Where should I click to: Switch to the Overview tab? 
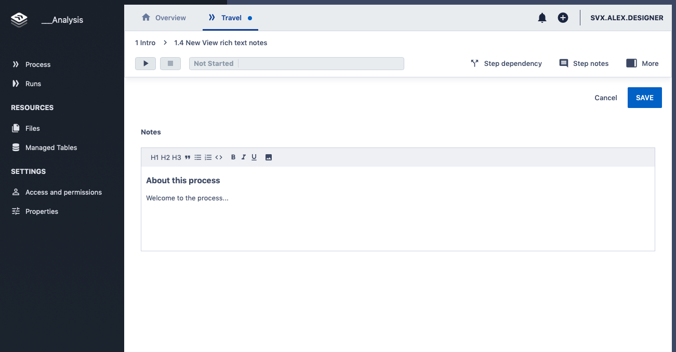click(164, 18)
